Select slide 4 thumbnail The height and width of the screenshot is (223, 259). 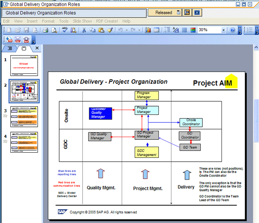click(x=24, y=142)
